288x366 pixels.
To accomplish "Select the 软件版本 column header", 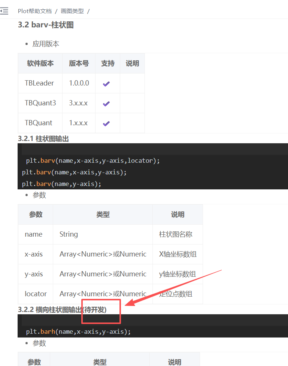I will tap(40, 63).
